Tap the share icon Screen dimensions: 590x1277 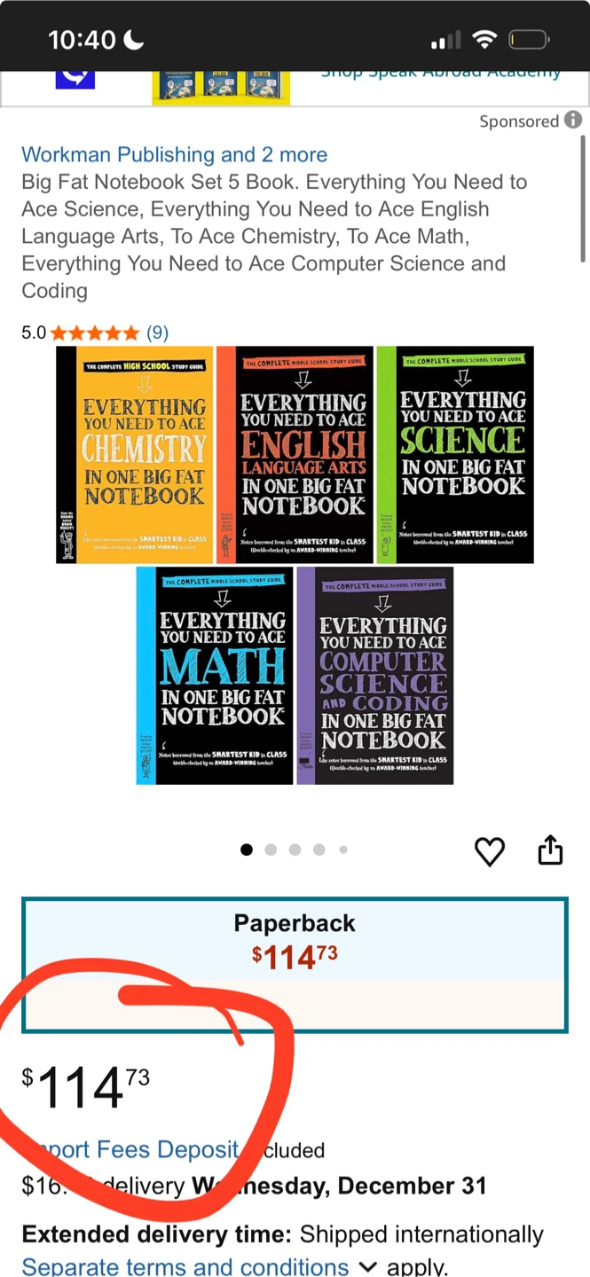pos(551,849)
